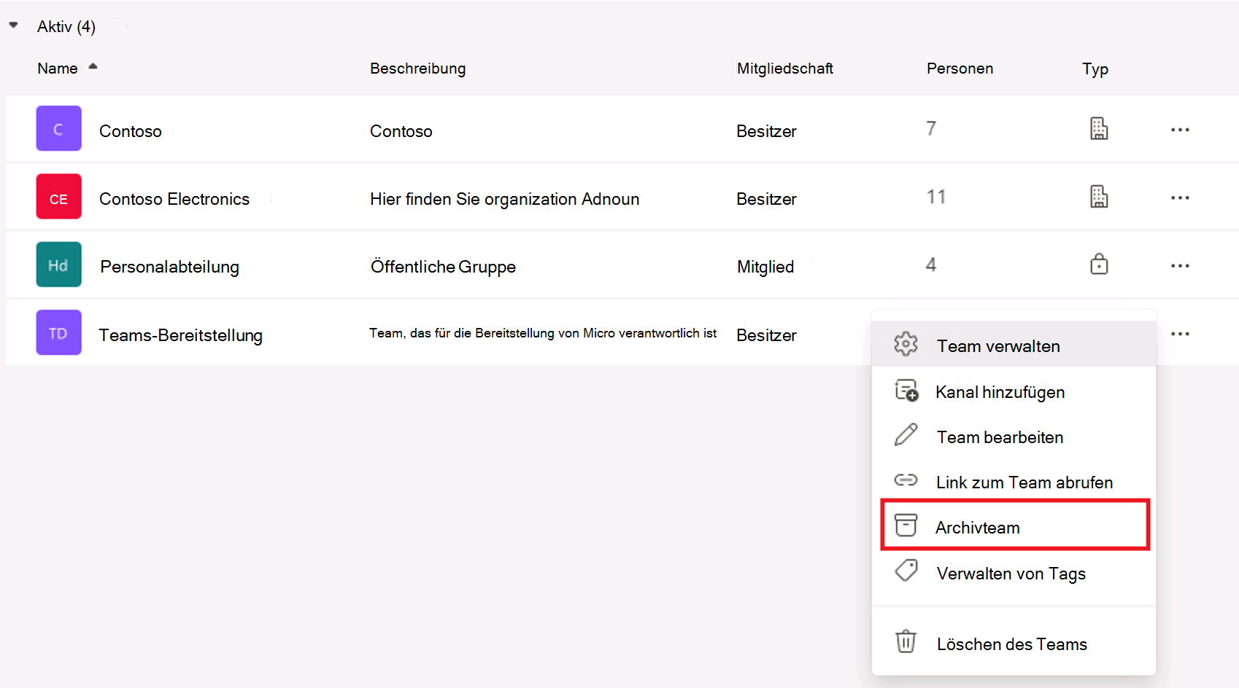
Task: Click the person count 7 for Contoso
Action: point(931,129)
